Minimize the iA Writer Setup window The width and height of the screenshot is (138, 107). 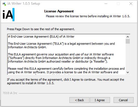click(x=106, y=4)
